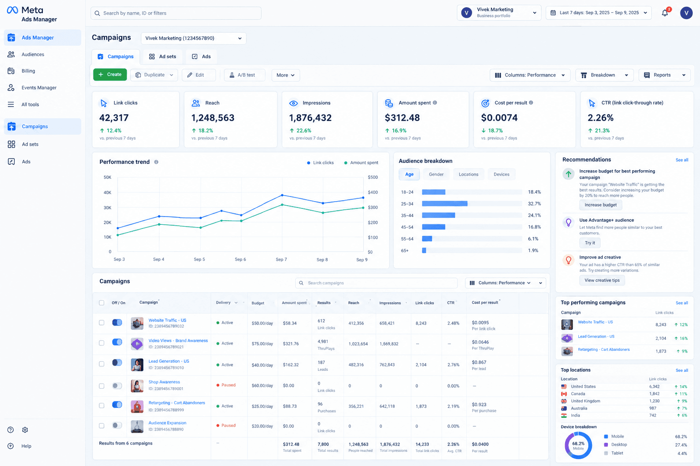Toggle off the Website Traffic - US campaign
This screenshot has height=466, width=700.
117,322
